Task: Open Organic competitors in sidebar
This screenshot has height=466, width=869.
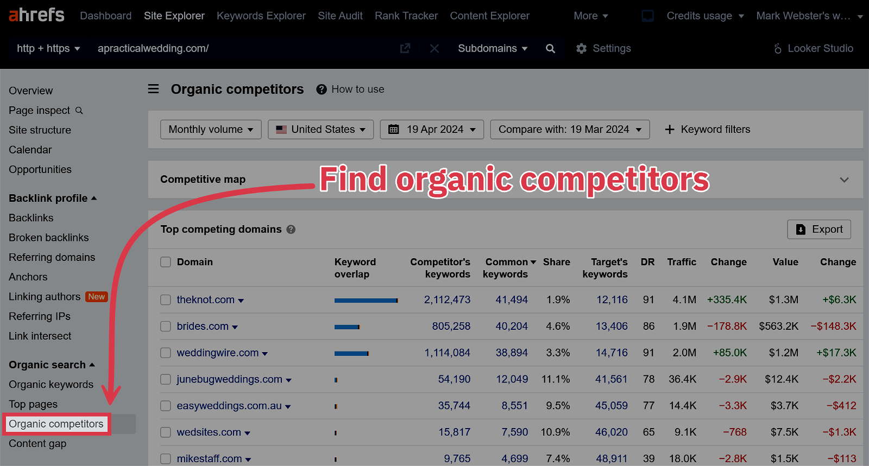Action: (x=56, y=424)
